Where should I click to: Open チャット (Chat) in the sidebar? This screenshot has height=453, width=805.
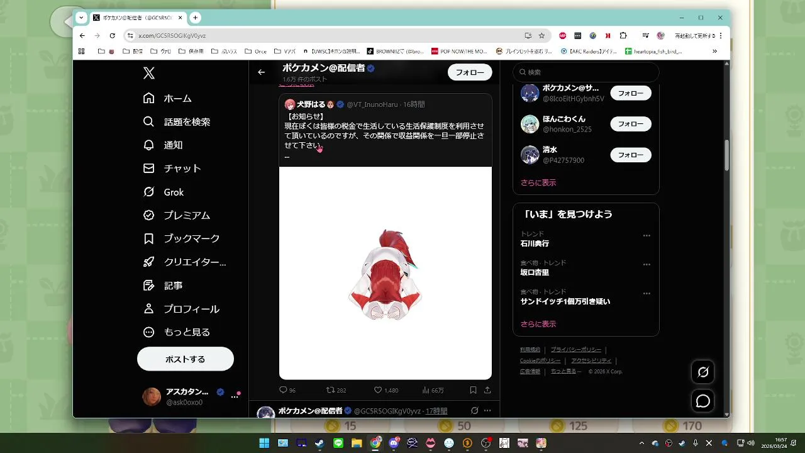coord(172,169)
